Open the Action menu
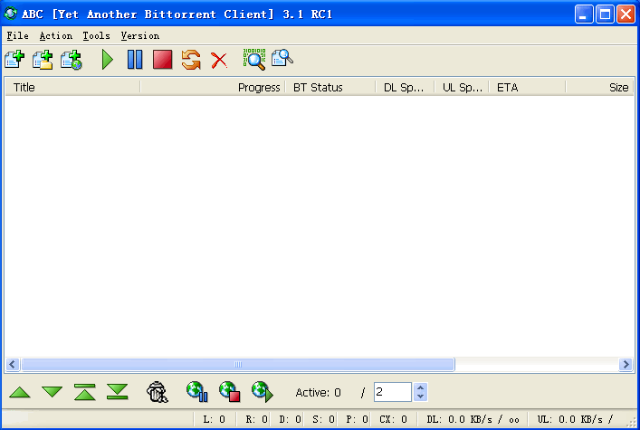This screenshot has width=640, height=430. (56, 36)
